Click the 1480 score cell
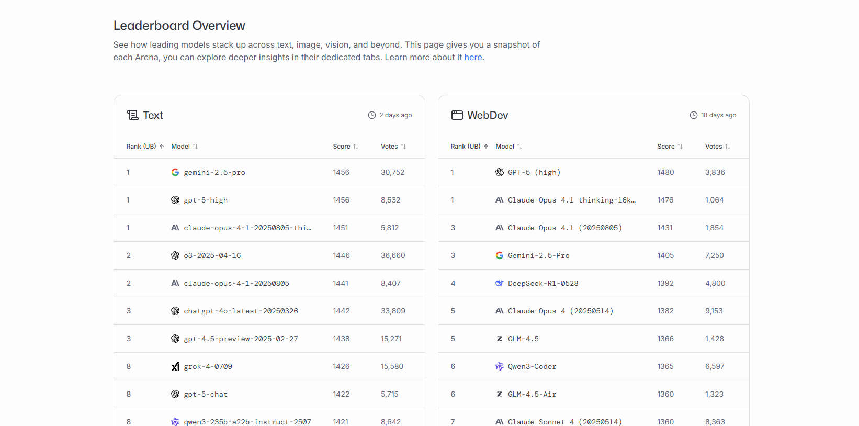This screenshot has height=426, width=859. 665,172
